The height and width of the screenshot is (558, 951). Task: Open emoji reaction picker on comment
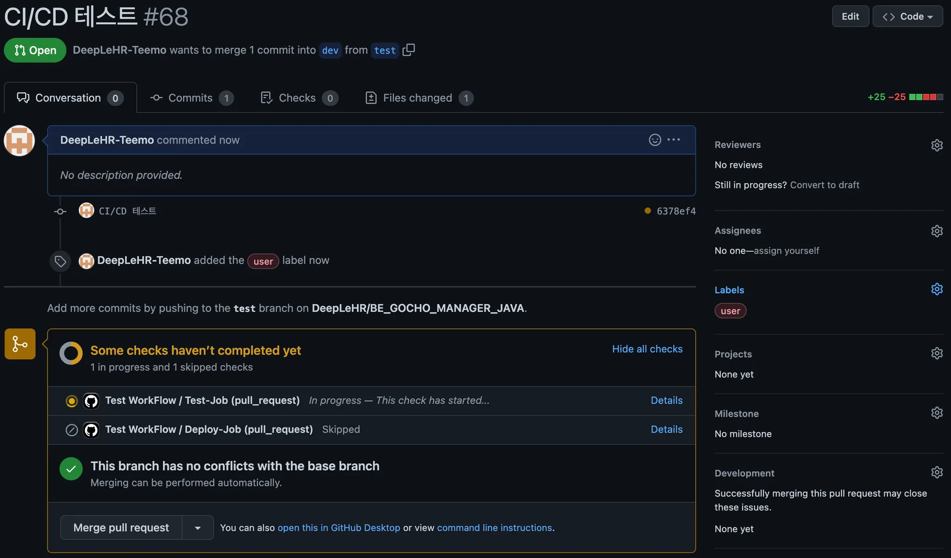point(655,140)
